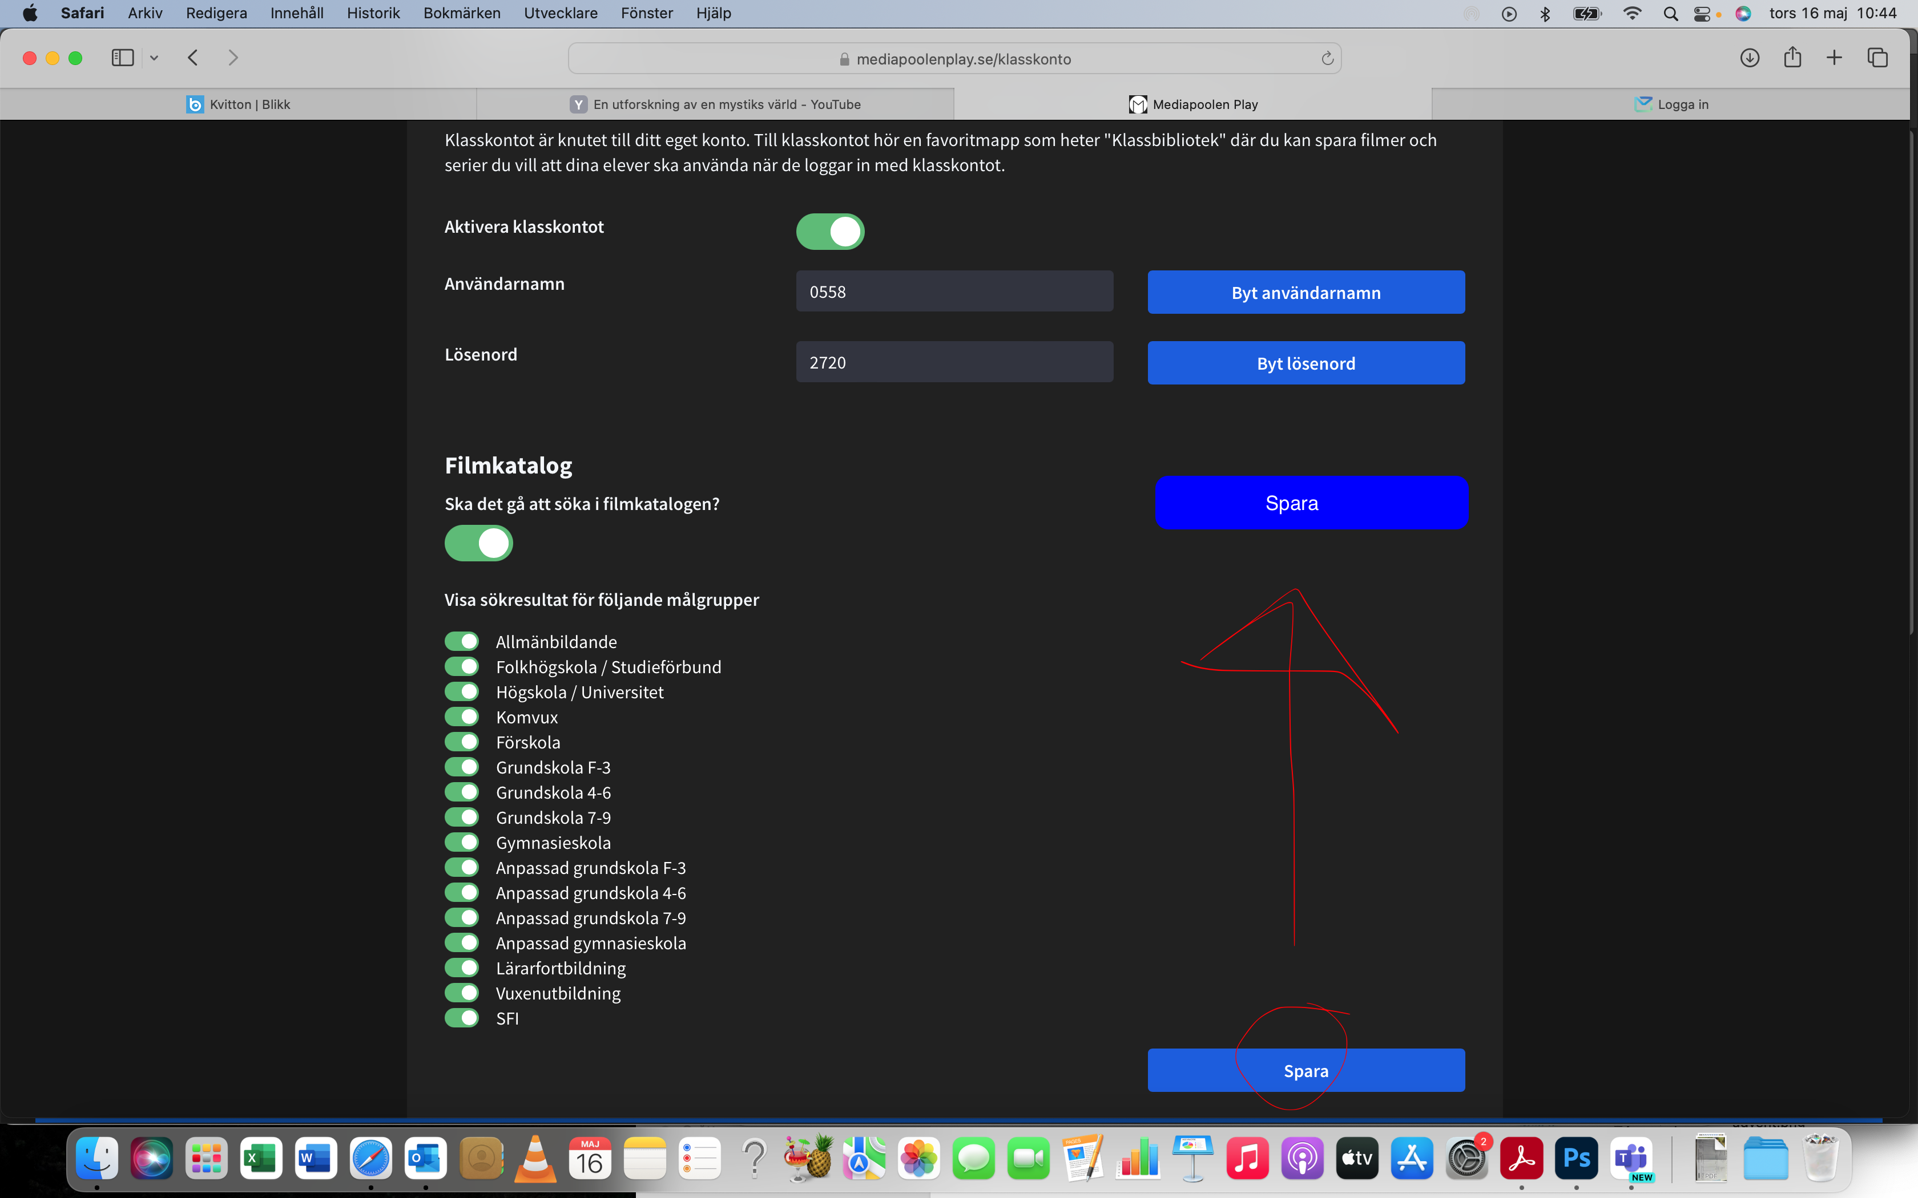Toggle off the Komvux target group
Viewport: 1918px width, 1198px height.
[462, 717]
